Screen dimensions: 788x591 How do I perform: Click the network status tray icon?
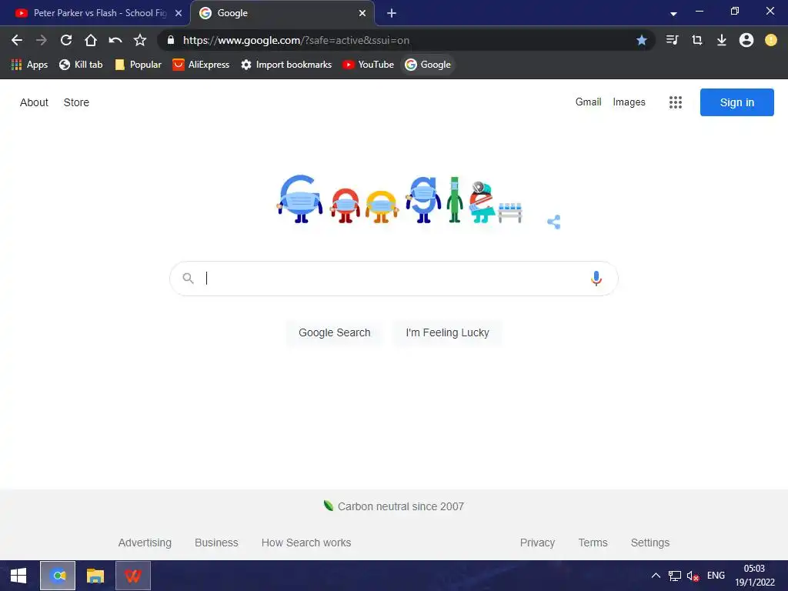(x=674, y=576)
